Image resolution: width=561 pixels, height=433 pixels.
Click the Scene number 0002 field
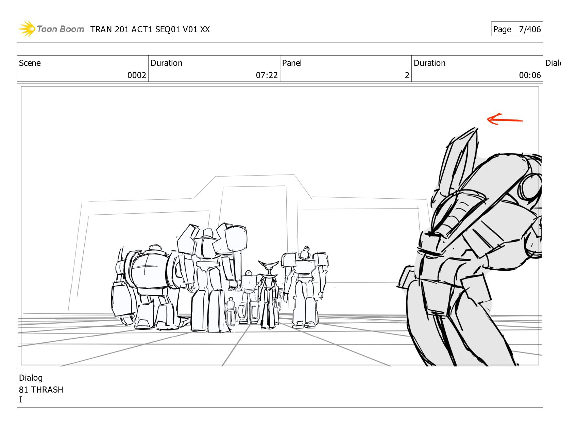pos(137,75)
